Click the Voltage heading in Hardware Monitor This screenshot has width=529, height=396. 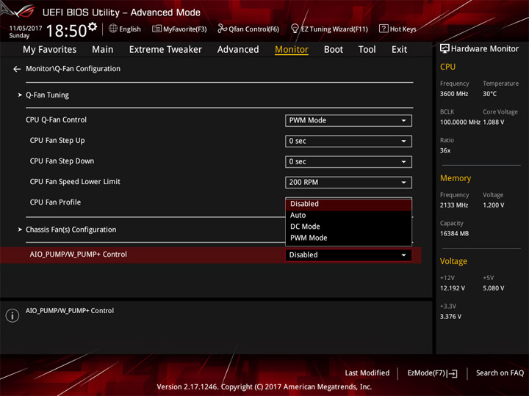click(x=453, y=261)
